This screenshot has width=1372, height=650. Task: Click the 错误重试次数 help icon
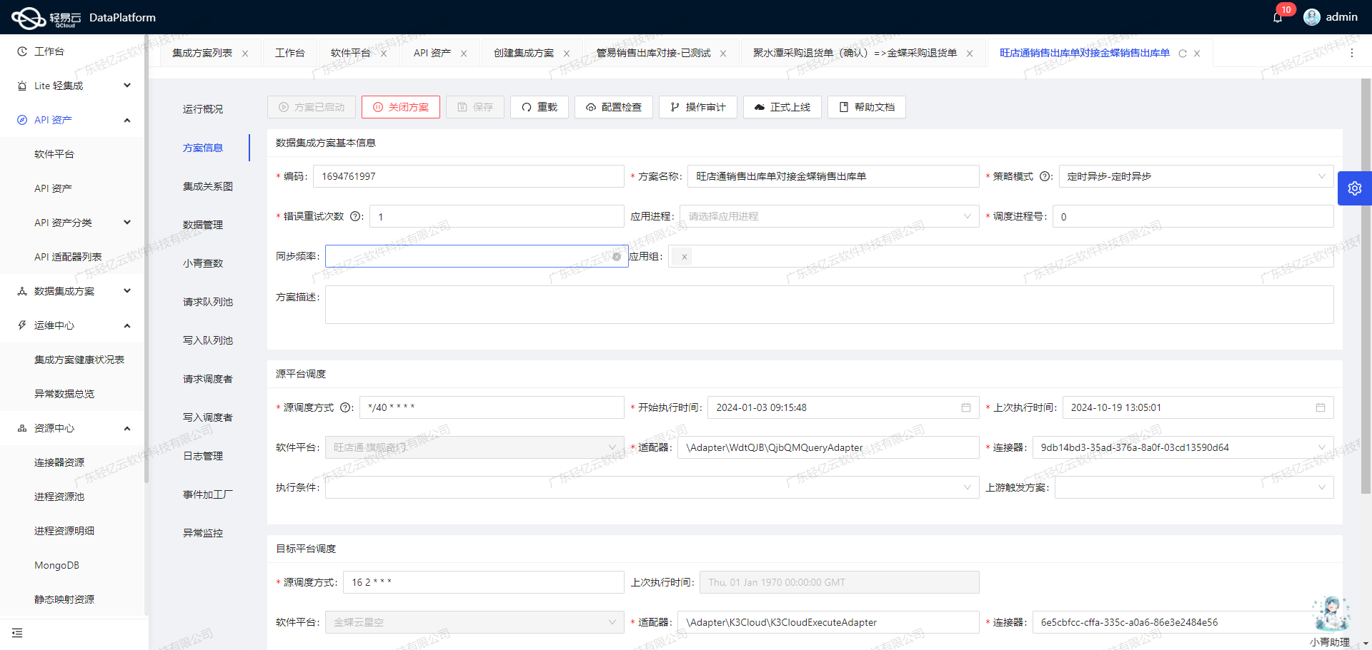pos(355,216)
